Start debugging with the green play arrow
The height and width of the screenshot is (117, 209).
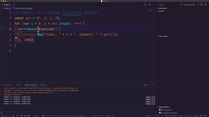pos(181,5)
